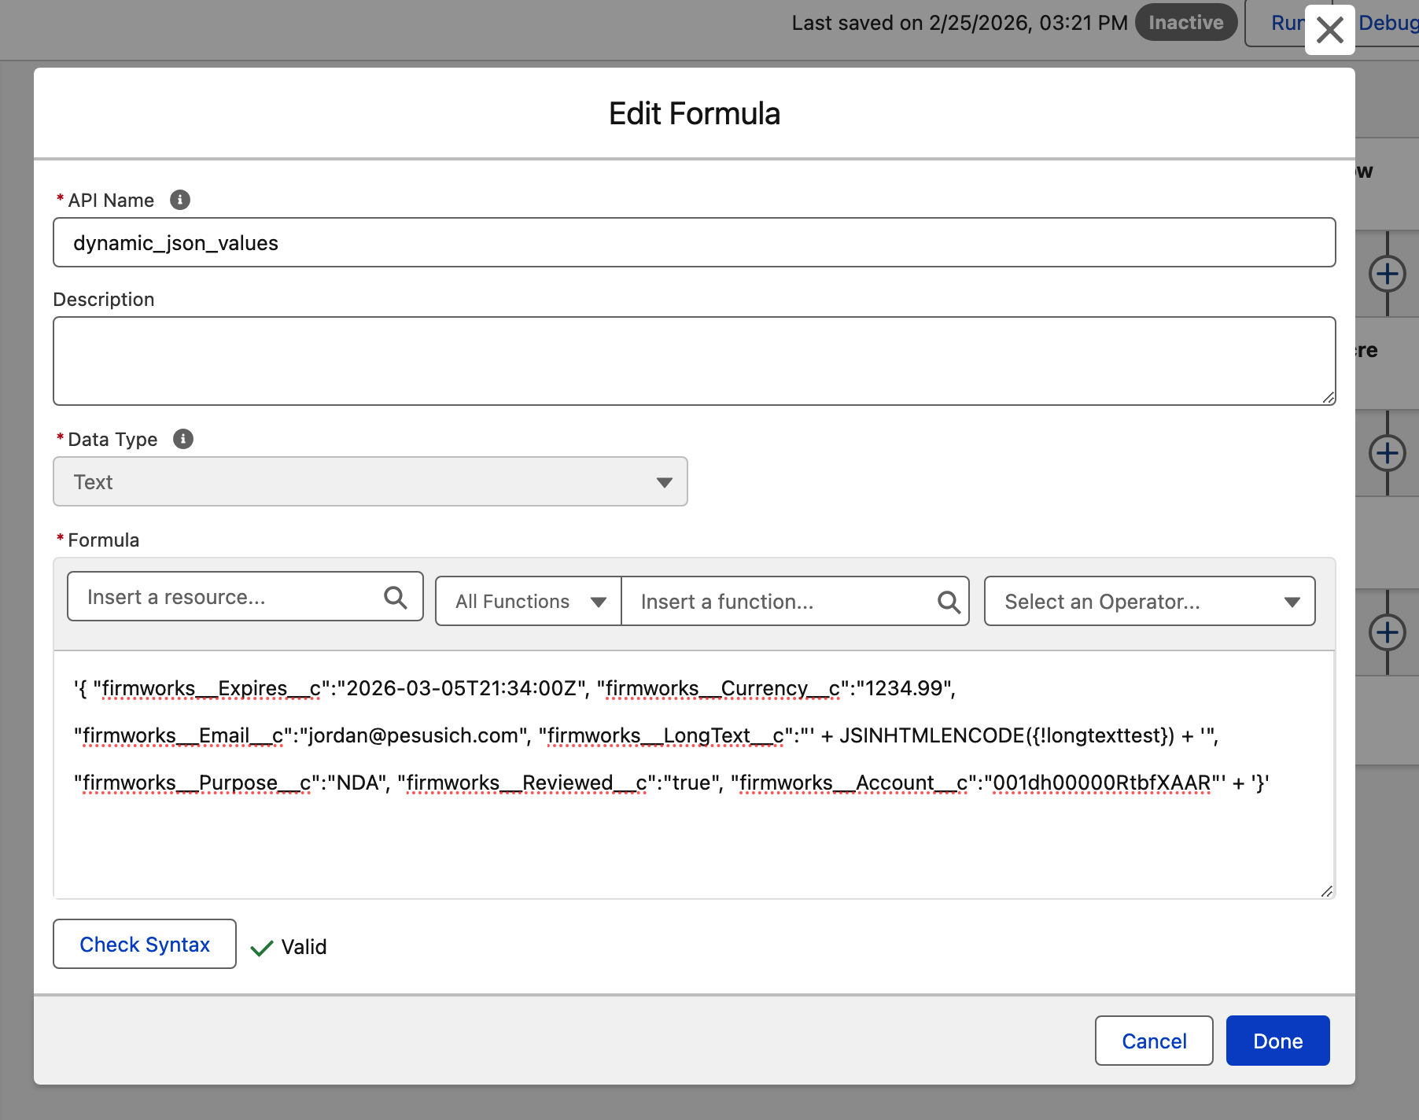Click the search icon in Insert a resource
The width and height of the screenshot is (1419, 1120).
coord(395,598)
